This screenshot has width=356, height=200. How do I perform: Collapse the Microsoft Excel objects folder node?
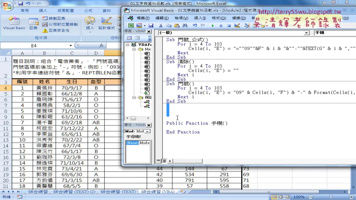click(134, 49)
